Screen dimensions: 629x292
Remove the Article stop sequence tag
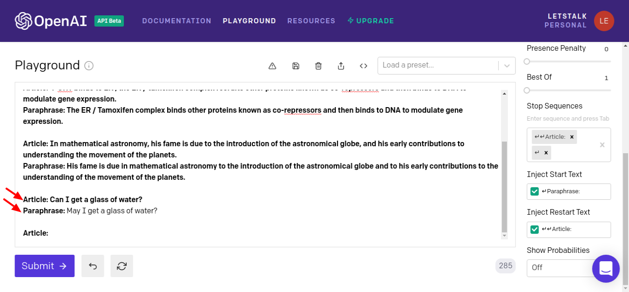click(x=572, y=137)
